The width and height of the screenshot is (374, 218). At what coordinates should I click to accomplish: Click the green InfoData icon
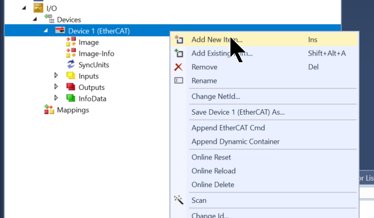pos(71,98)
